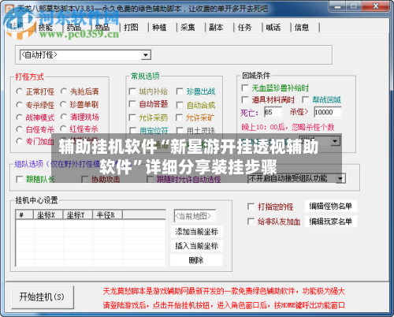Select the 正常打怪 radio button
394x317 pixels.
[x=19, y=91]
